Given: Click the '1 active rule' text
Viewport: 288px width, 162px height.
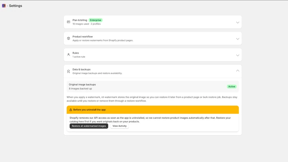Looking at the screenshot, I should [78, 57].
